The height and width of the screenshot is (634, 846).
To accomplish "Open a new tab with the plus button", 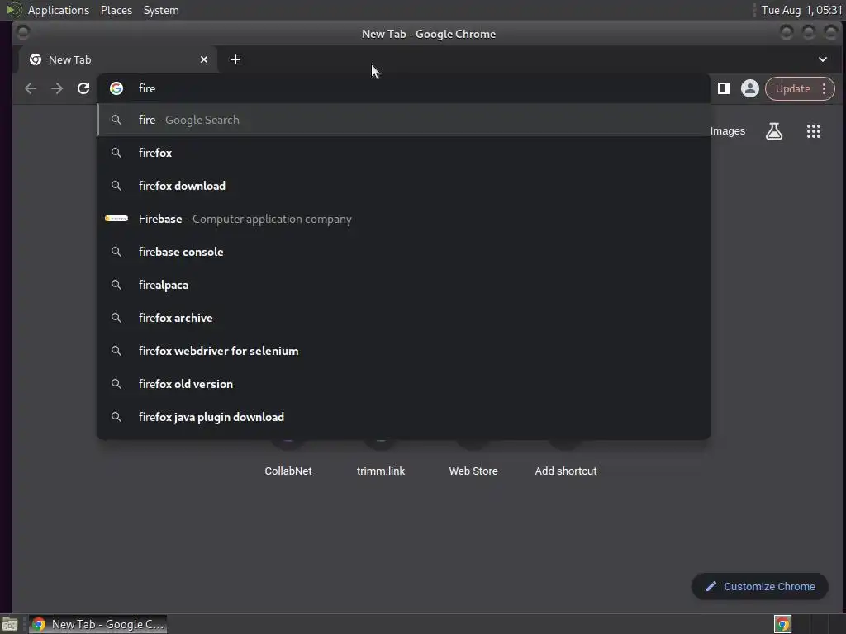I will pos(235,59).
